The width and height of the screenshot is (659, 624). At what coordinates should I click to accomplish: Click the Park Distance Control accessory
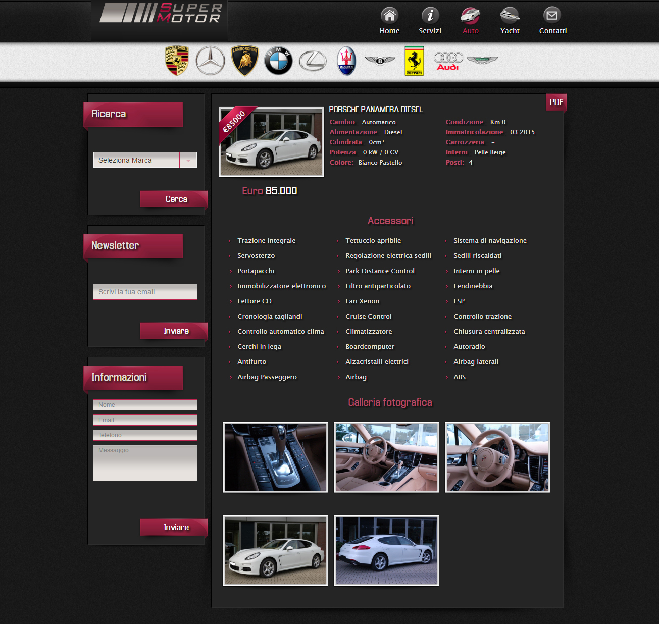pos(380,271)
